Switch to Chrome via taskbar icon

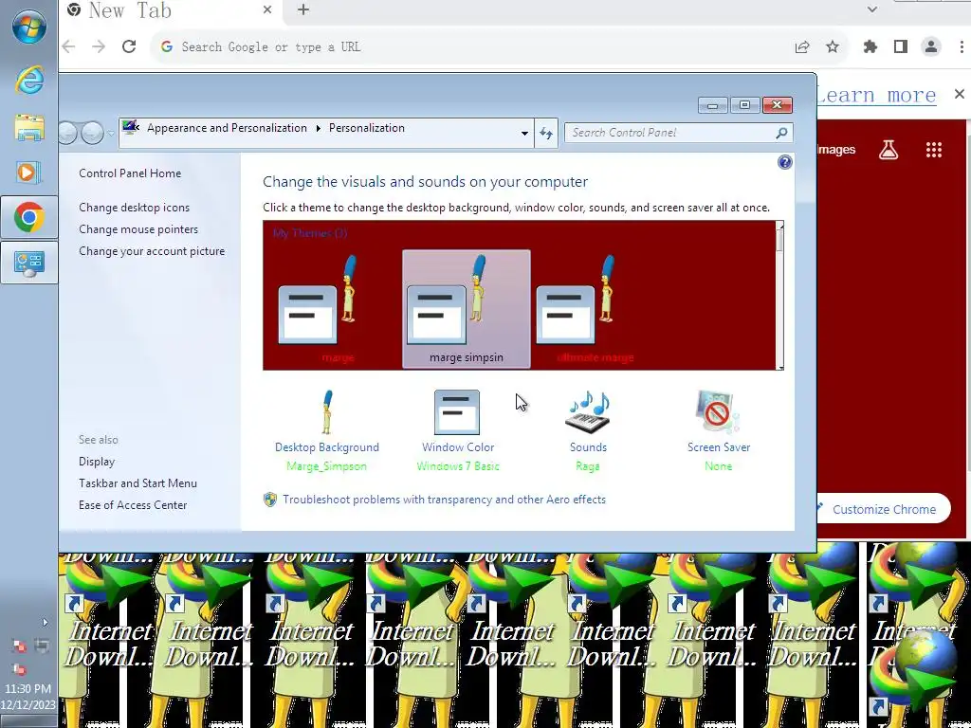tap(29, 217)
